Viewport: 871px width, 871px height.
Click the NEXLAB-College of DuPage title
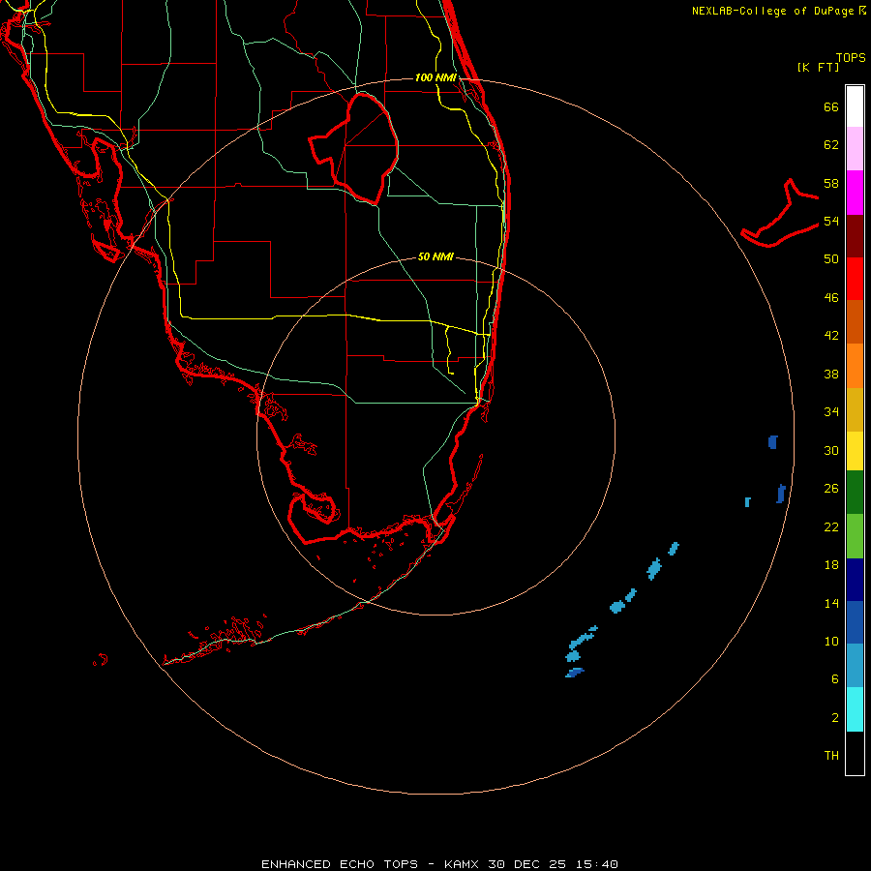(778, 11)
